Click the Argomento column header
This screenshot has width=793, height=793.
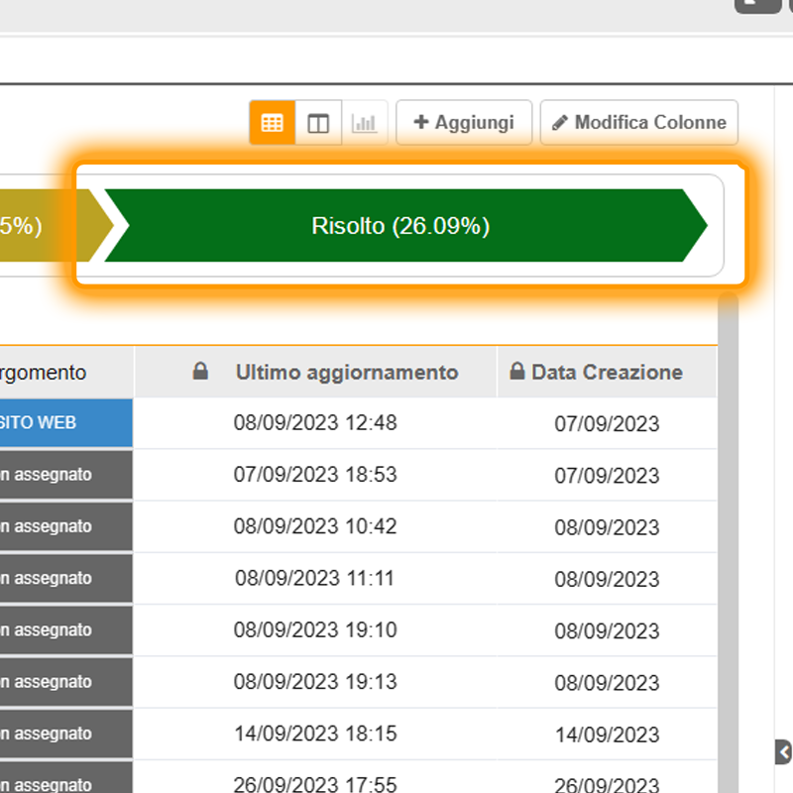[66, 373]
